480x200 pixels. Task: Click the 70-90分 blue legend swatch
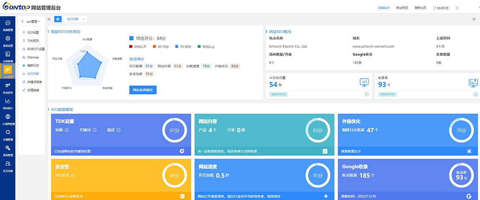coord(177,47)
